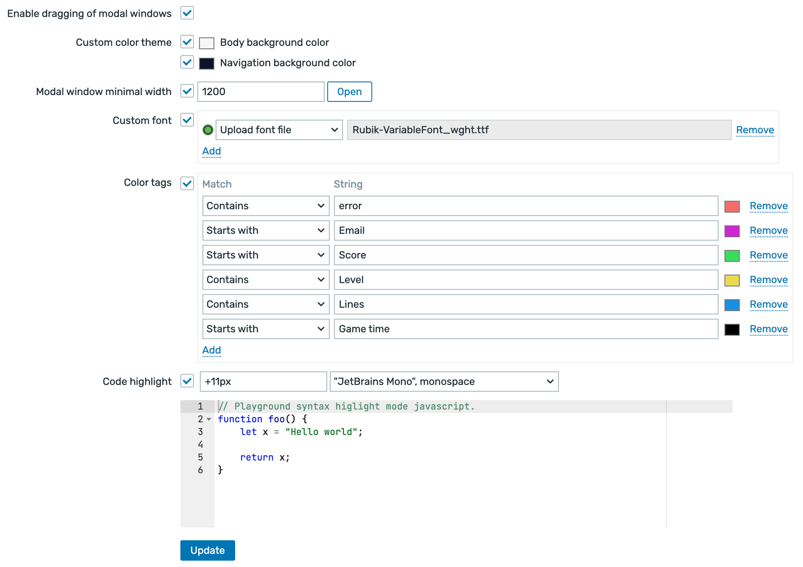
Task: Collapse code fold arrow on line 2
Action: (209, 419)
